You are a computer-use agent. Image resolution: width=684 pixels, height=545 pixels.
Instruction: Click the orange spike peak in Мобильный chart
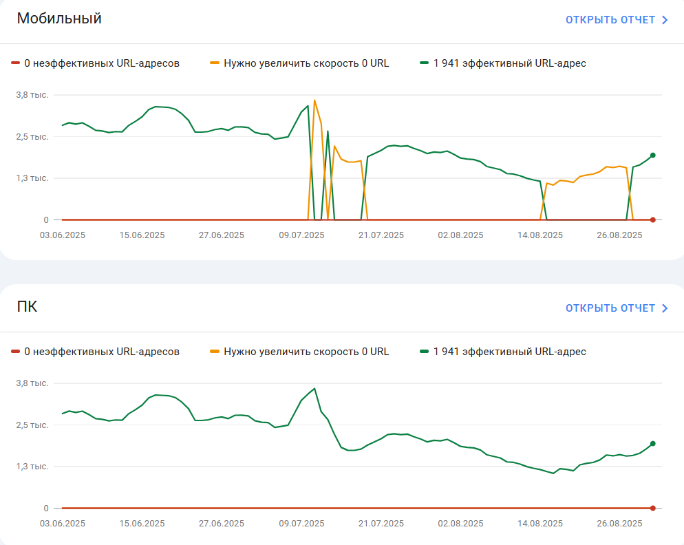pyautogui.click(x=314, y=100)
